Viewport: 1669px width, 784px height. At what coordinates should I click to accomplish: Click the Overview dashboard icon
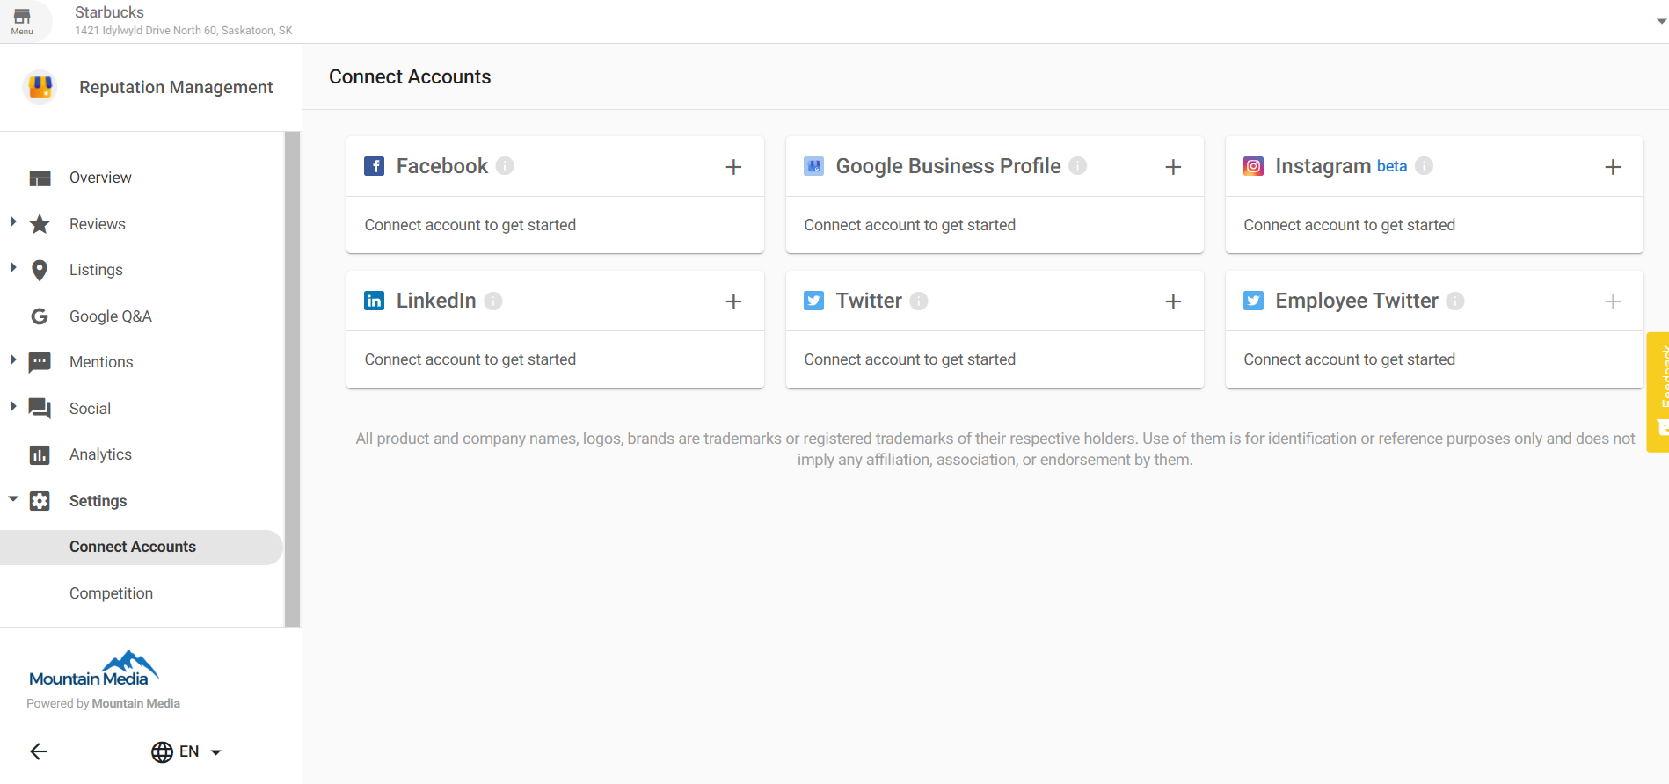tap(40, 178)
